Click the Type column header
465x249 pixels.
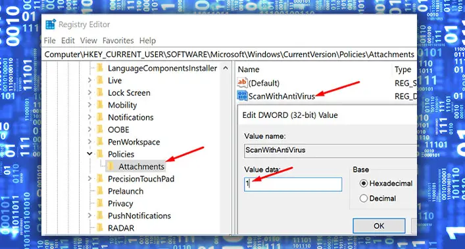[403, 69]
